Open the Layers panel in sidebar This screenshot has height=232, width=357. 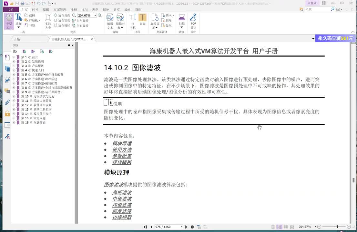7,80
